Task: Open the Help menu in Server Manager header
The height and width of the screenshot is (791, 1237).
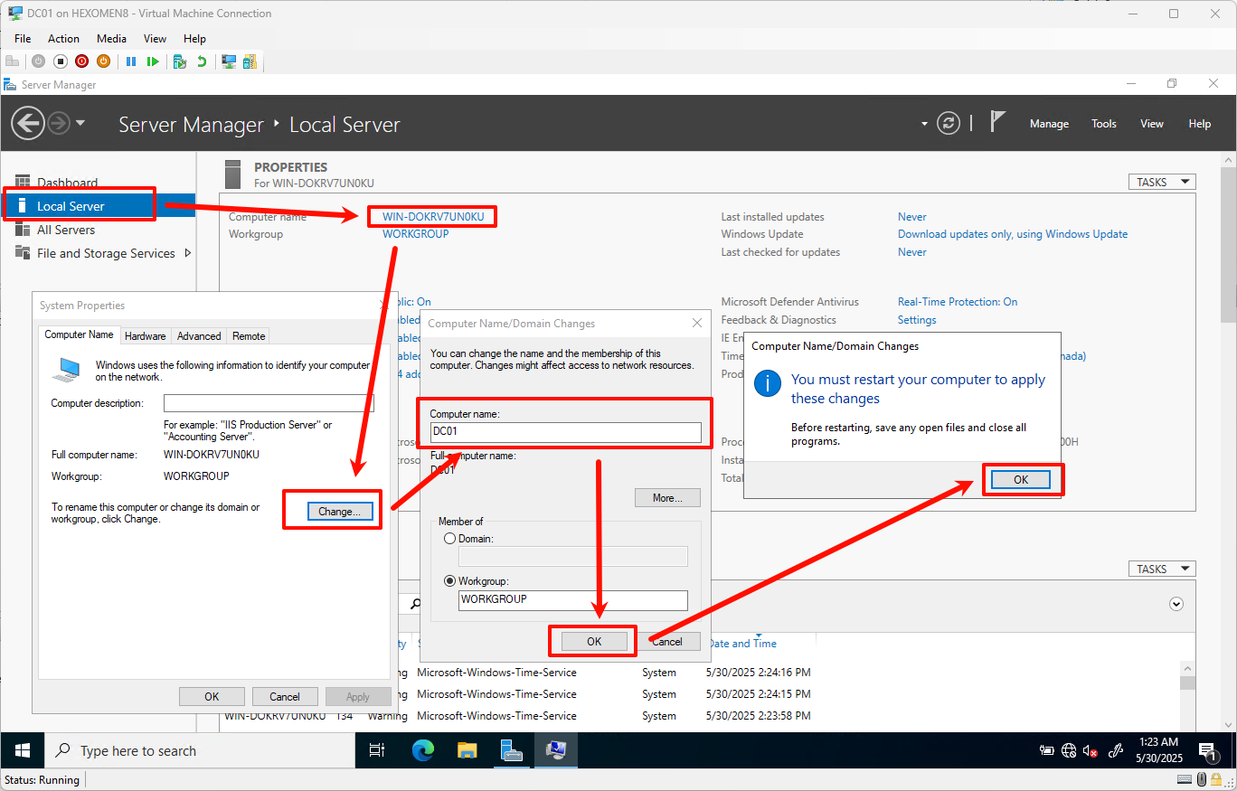Action: (1199, 124)
